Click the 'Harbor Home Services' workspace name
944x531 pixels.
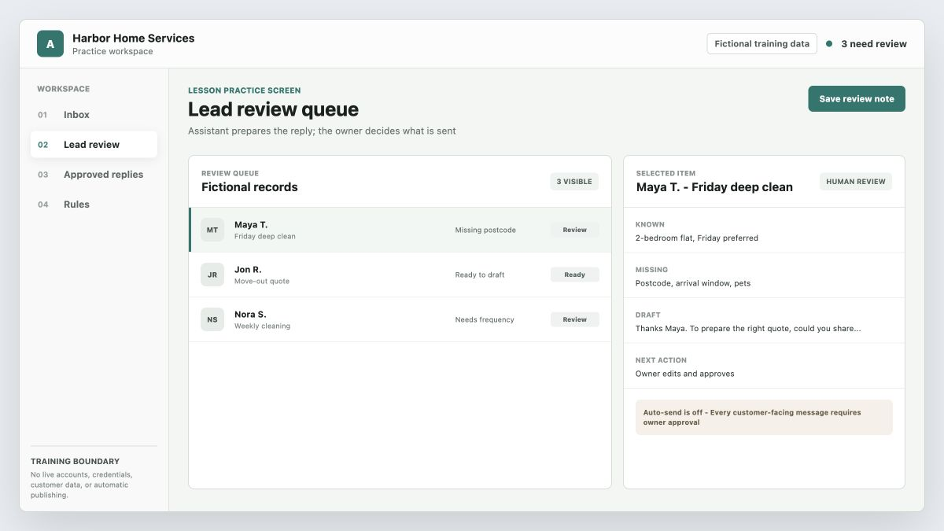coord(134,38)
